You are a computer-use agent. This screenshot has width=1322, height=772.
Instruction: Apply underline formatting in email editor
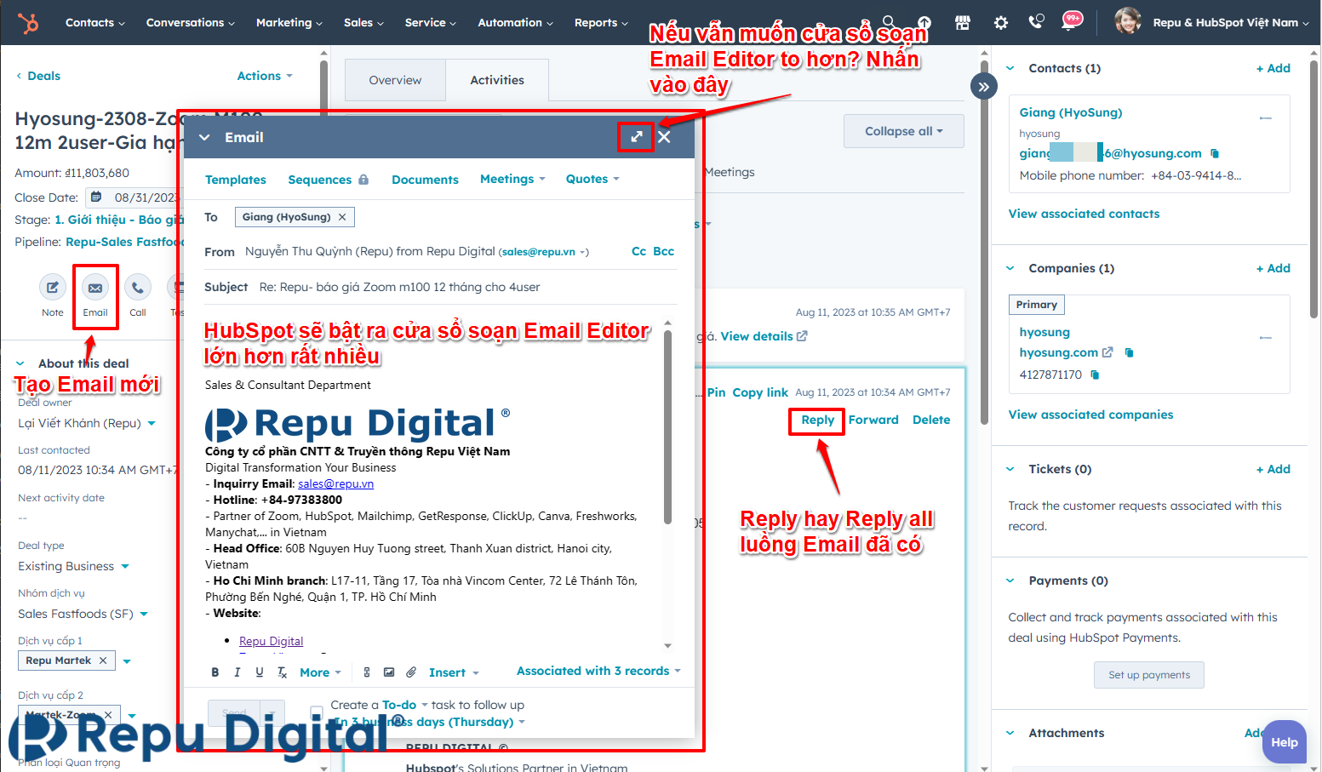[x=260, y=672]
